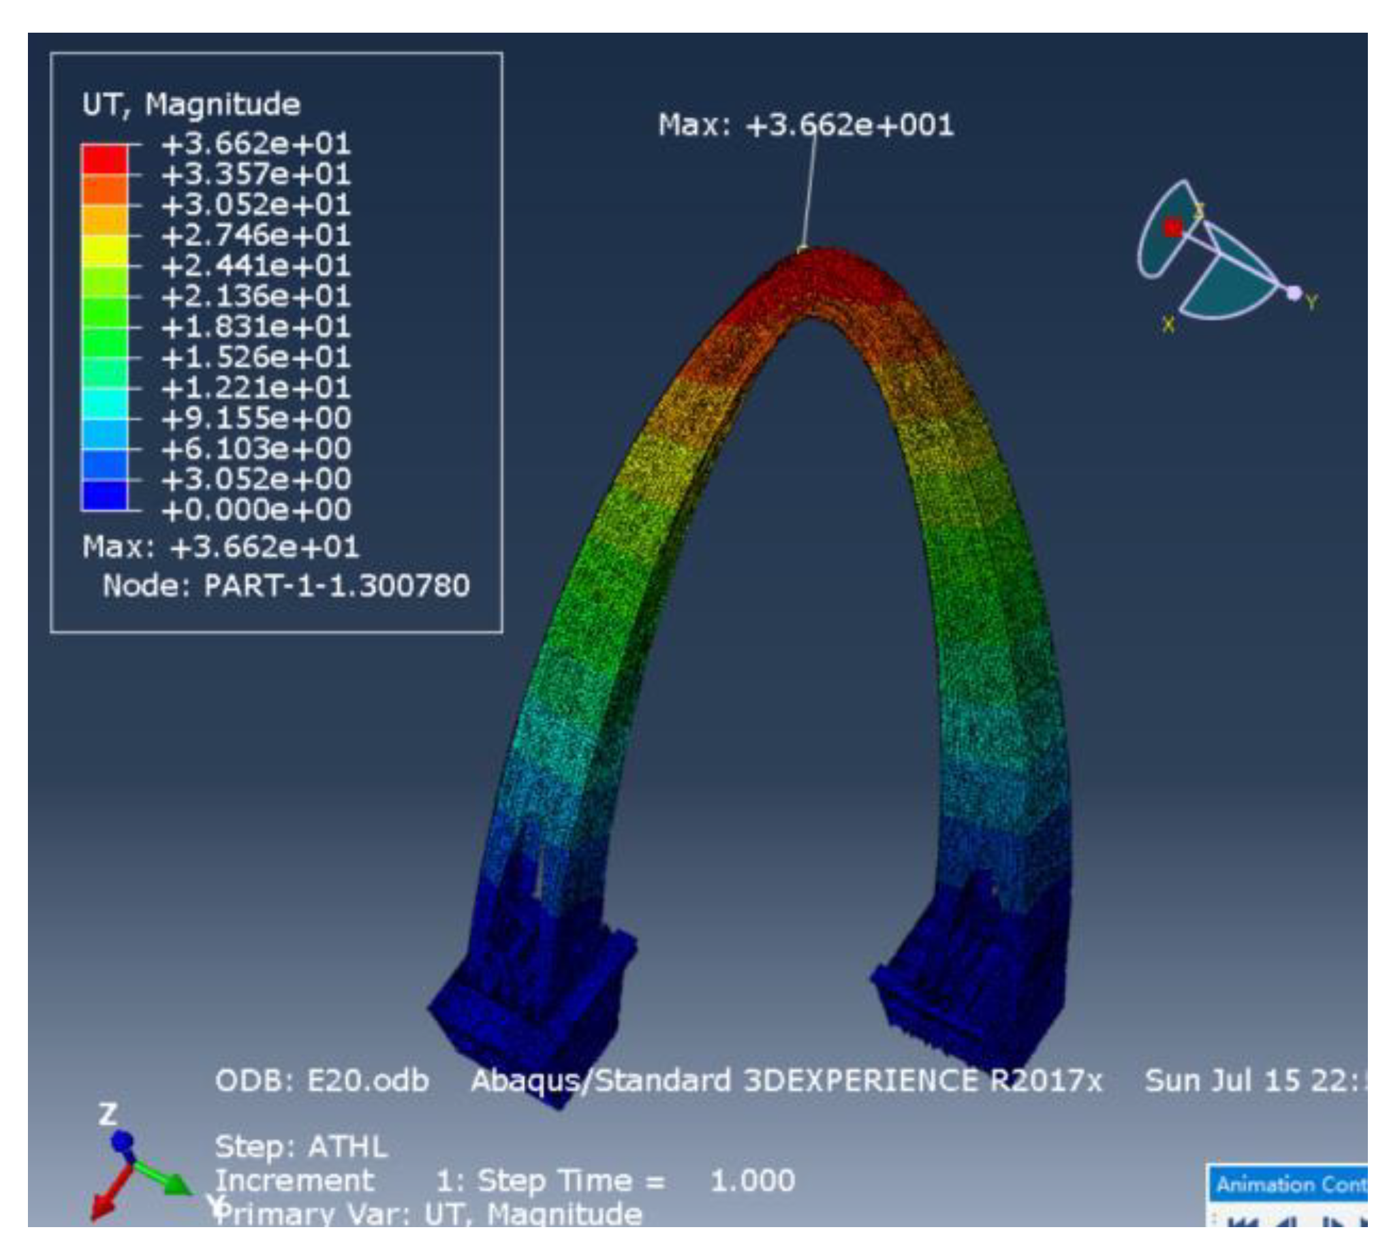Click the Step: ATHL state block text
Image resolution: width=1389 pixels, height=1253 pixels.
point(301,1147)
